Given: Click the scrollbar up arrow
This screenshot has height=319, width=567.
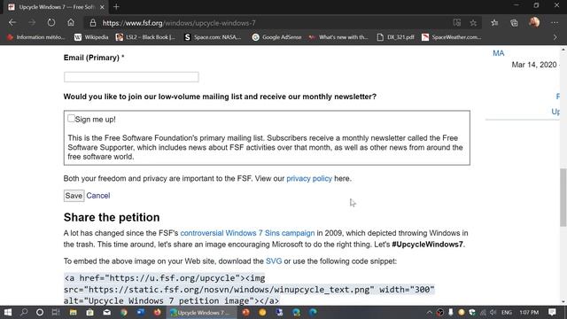Looking at the screenshot, I should [563, 49].
